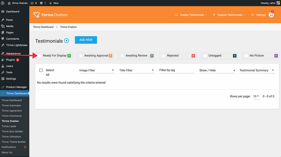Tick the Select All checkbox
The width and height of the screenshot is (281, 157).
[x=41, y=70]
